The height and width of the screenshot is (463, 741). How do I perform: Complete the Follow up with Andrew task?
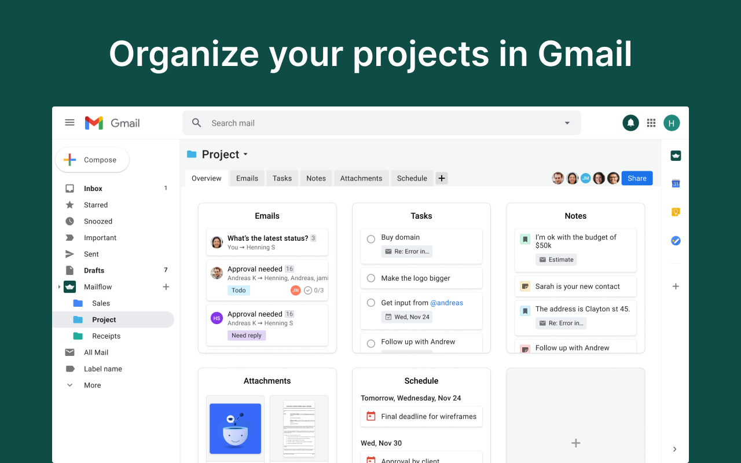point(370,343)
